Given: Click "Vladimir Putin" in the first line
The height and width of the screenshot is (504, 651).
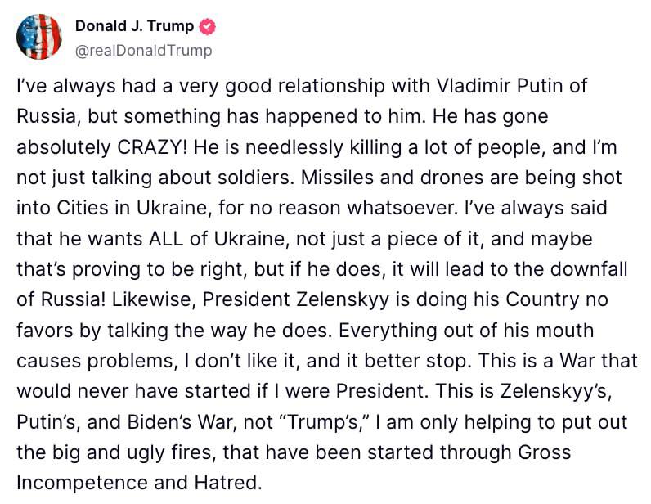Looking at the screenshot, I should [501, 86].
